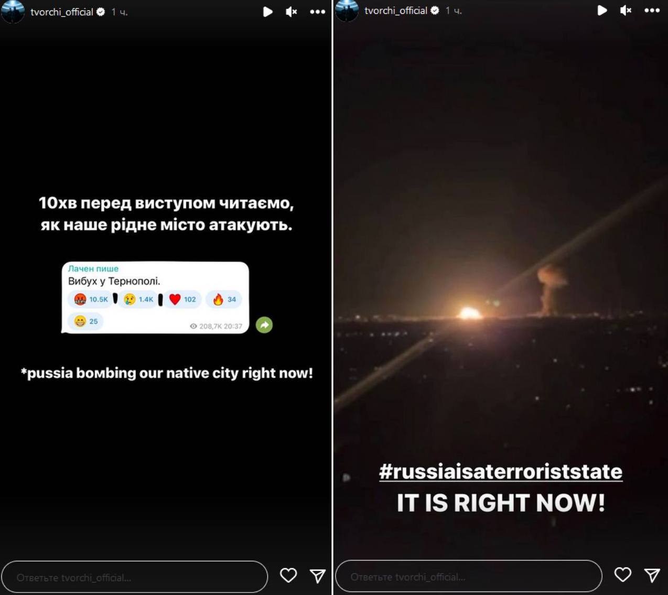
Task: Open tvorchi_official profile from left story
Action: (x=62, y=12)
